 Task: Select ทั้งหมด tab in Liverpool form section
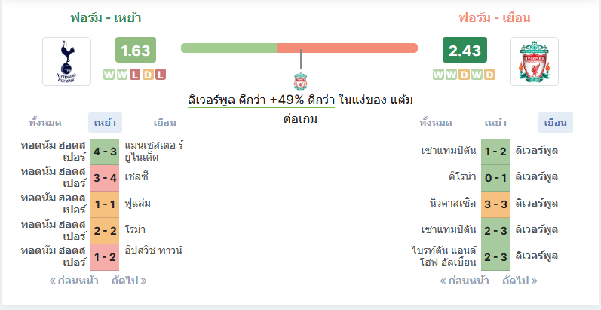click(x=436, y=123)
